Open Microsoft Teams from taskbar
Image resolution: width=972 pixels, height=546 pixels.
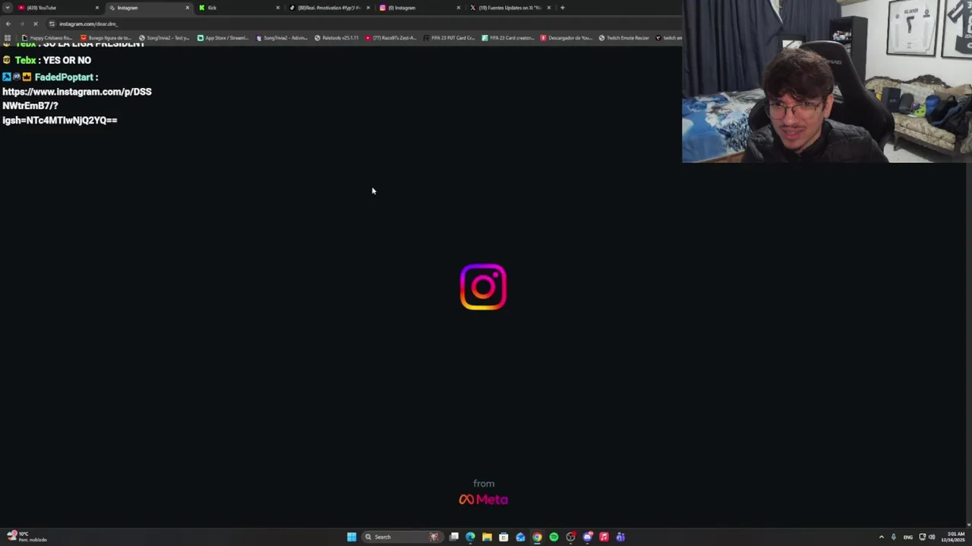(x=620, y=537)
